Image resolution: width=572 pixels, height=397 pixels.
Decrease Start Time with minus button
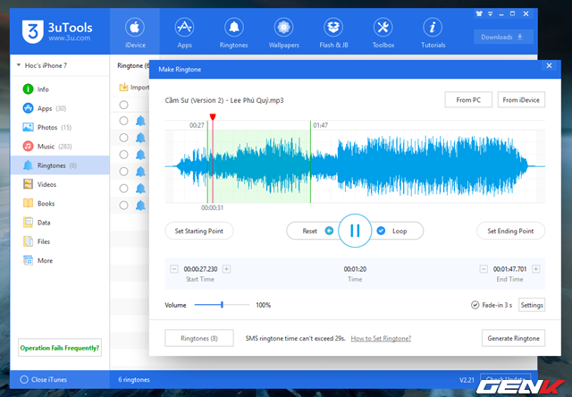point(174,269)
